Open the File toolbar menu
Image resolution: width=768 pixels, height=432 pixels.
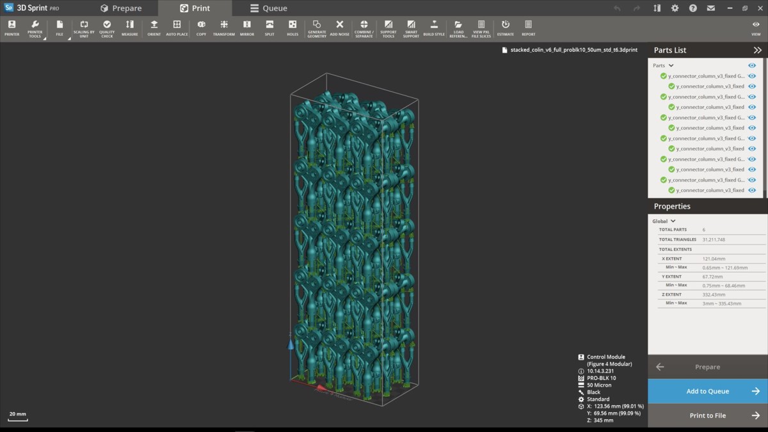[x=60, y=28]
